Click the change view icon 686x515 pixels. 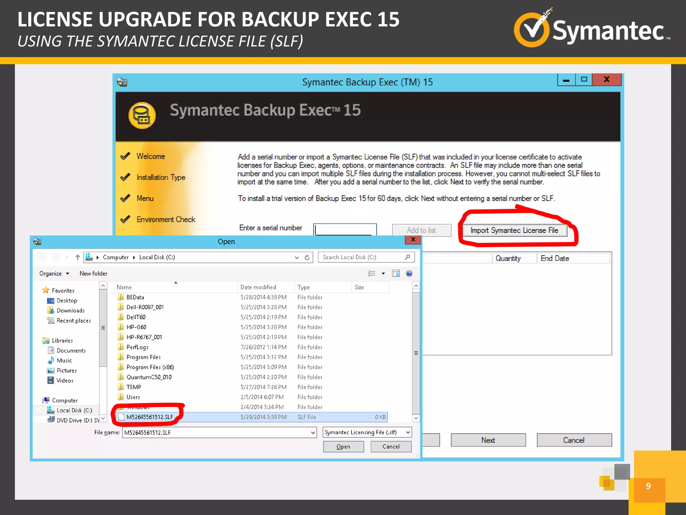371,274
